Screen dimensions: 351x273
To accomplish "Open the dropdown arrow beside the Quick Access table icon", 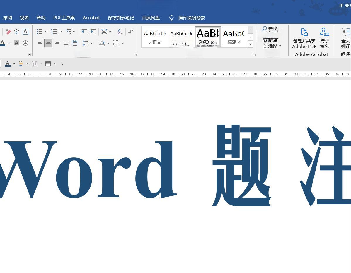I will (x=54, y=64).
